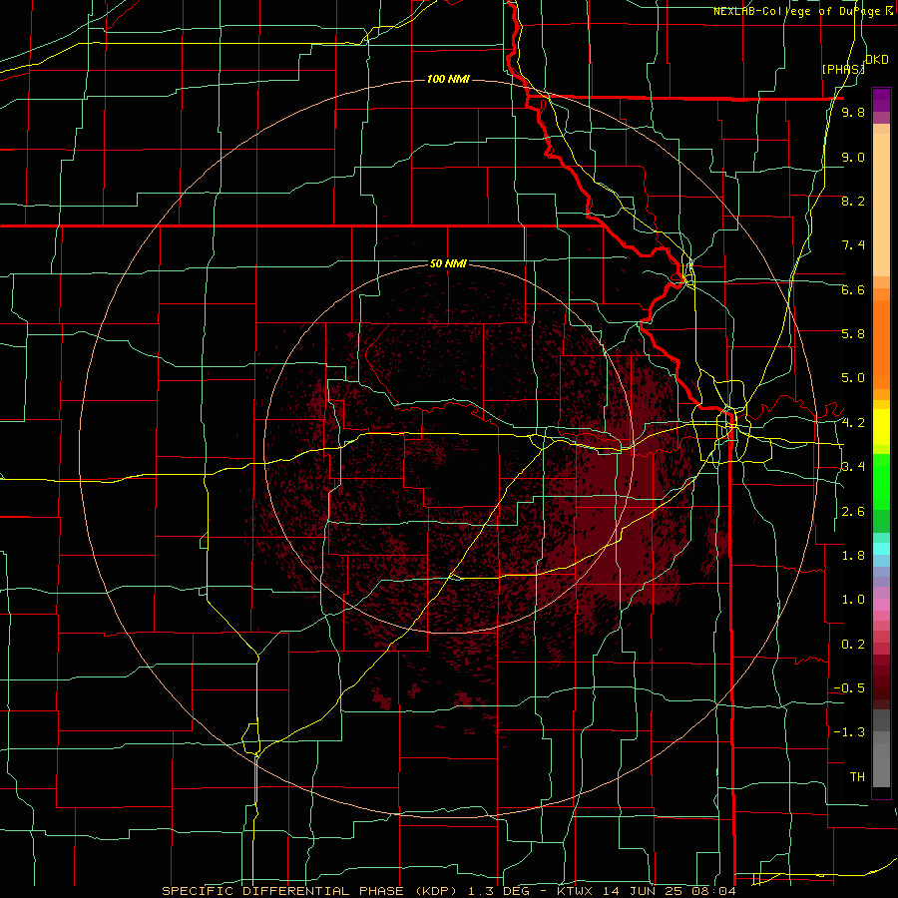Click the 7.4 scale value
898x898 pixels.
pos(853,245)
